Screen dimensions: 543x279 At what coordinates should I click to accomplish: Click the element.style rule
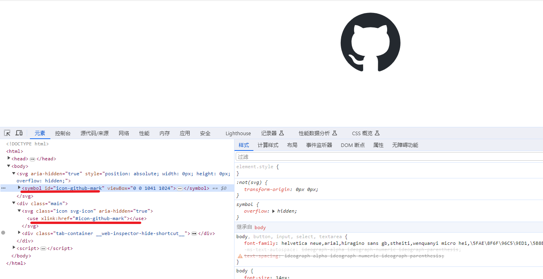(x=255, y=167)
